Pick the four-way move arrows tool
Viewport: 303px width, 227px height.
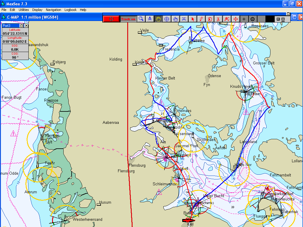point(236,19)
